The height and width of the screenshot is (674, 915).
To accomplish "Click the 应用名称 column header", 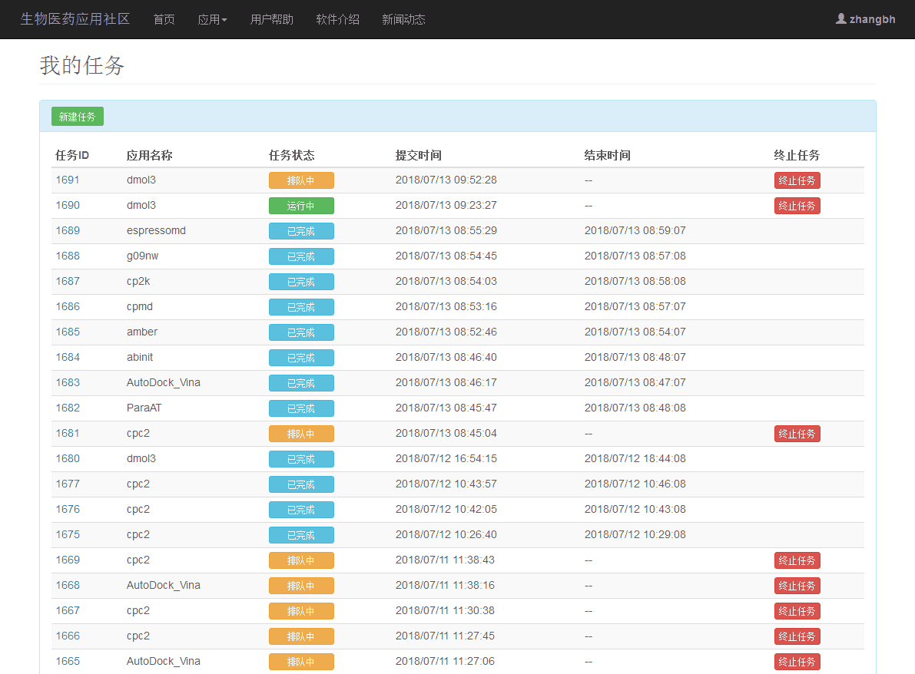I will point(149,155).
